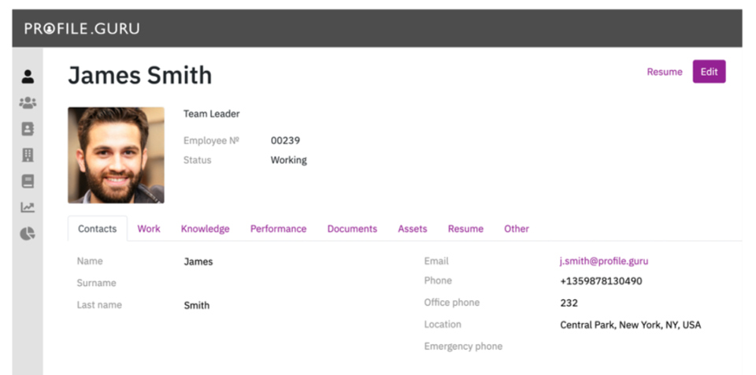756x375 pixels.
Task: Click the PROFILE.GURU logo
Action: pos(82,28)
